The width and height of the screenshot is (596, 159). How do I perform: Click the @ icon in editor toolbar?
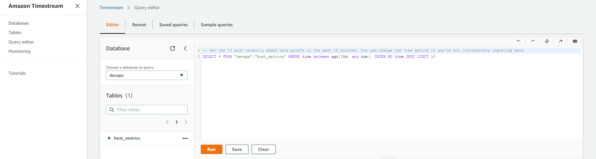pyautogui.click(x=547, y=41)
